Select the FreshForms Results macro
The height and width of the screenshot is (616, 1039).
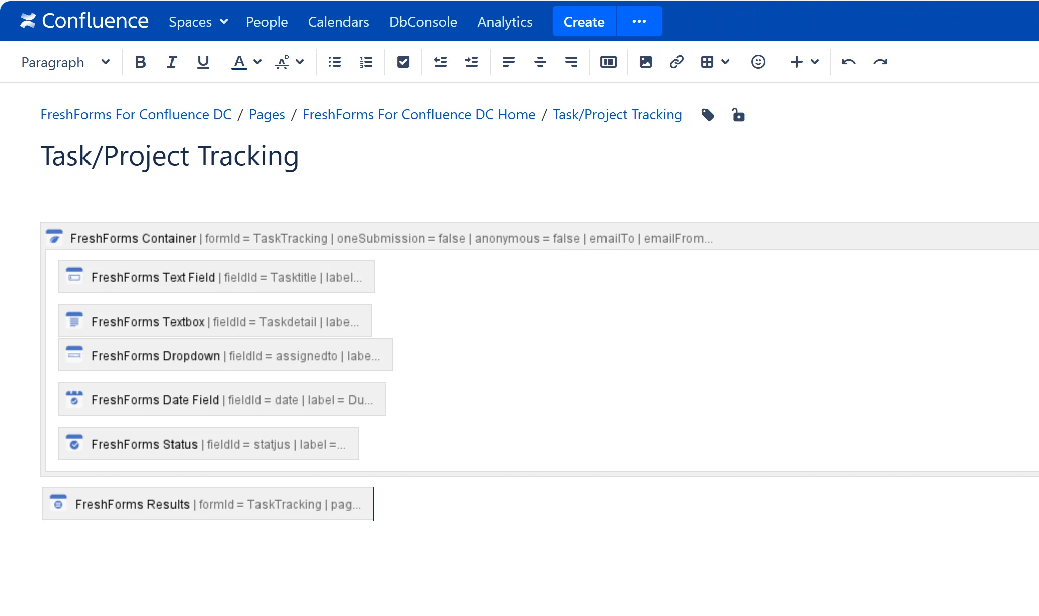click(x=208, y=503)
